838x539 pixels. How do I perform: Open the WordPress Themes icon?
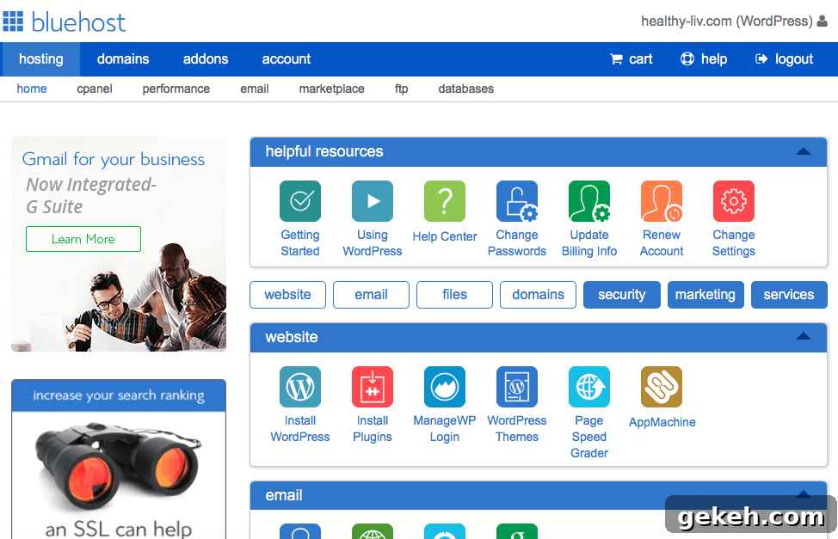pyautogui.click(x=517, y=387)
